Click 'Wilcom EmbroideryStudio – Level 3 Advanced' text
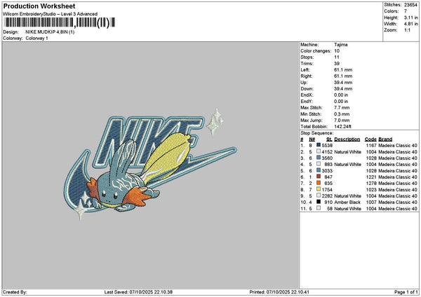Screen dimensions: 421x297 [51, 14]
